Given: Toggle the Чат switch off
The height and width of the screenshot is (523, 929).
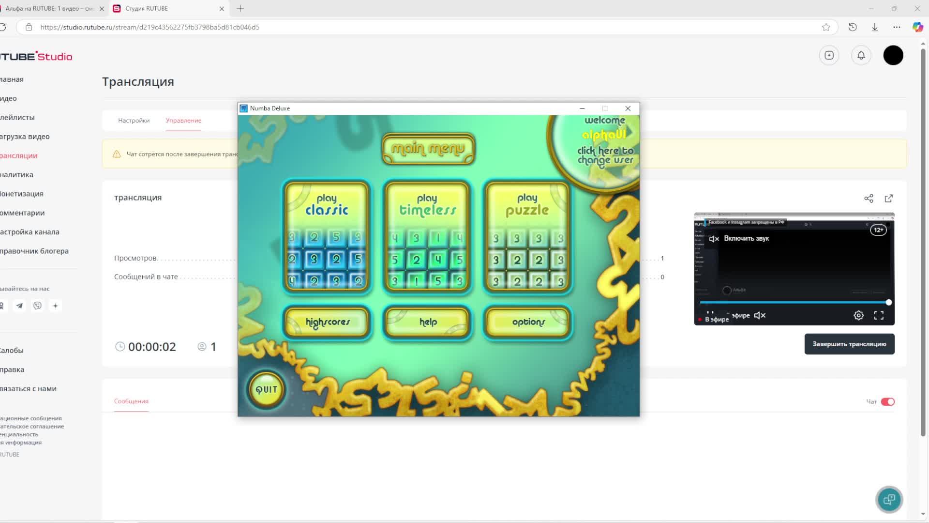Looking at the screenshot, I should point(888,401).
